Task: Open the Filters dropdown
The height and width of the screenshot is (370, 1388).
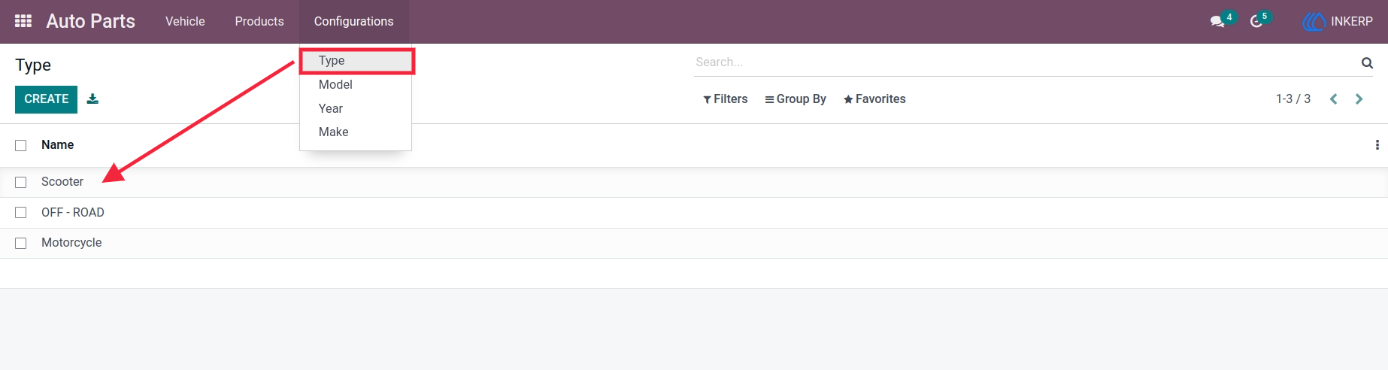Action: [x=726, y=99]
